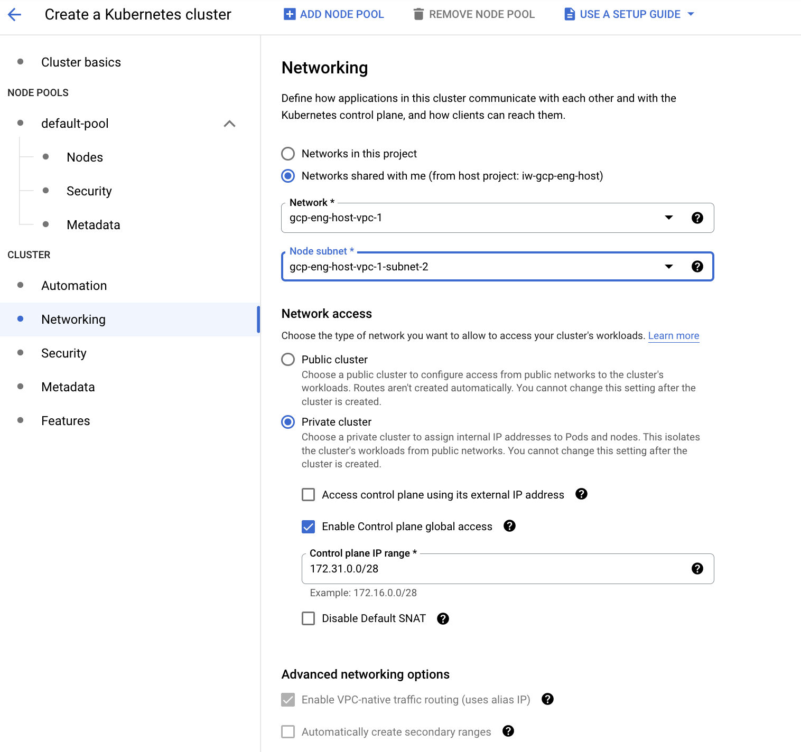Click the Remove Node Pool trash icon
Viewport: 801px width, 752px height.
pos(418,14)
